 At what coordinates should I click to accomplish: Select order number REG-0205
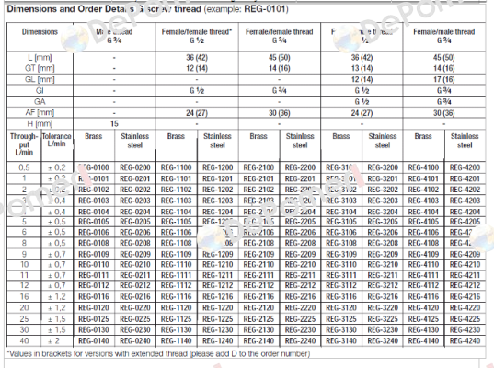point(135,222)
